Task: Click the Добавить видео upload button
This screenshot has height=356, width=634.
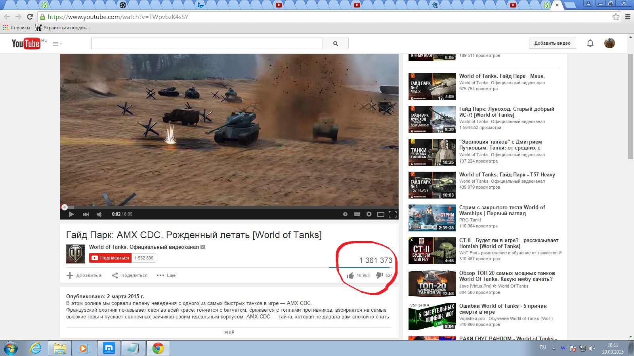Action: point(552,44)
